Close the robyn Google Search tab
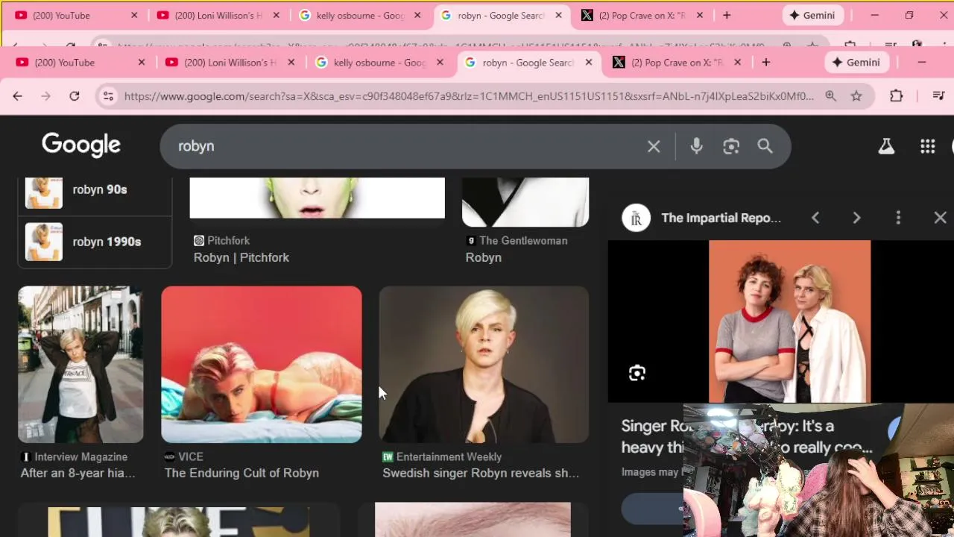This screenshot has width=954, height=537. (x=589, y=63)
